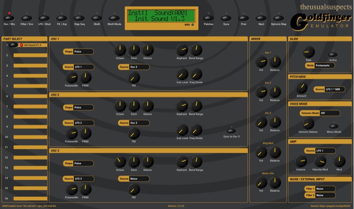The width and height of the screenshot is (354, 209).
Task: Open Pitch Mod Source LFO 1 * MW dropdown
Action: (329, 89)
